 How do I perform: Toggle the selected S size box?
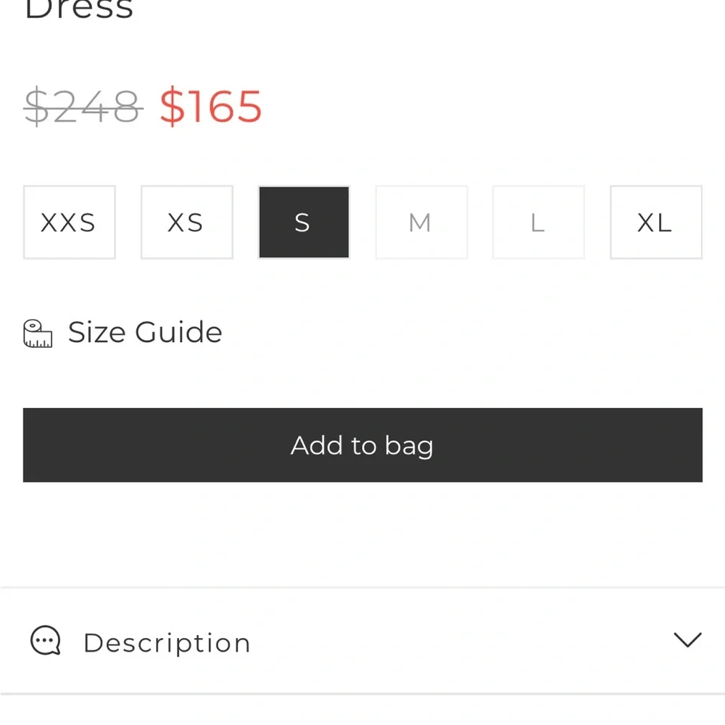[304, 223]
